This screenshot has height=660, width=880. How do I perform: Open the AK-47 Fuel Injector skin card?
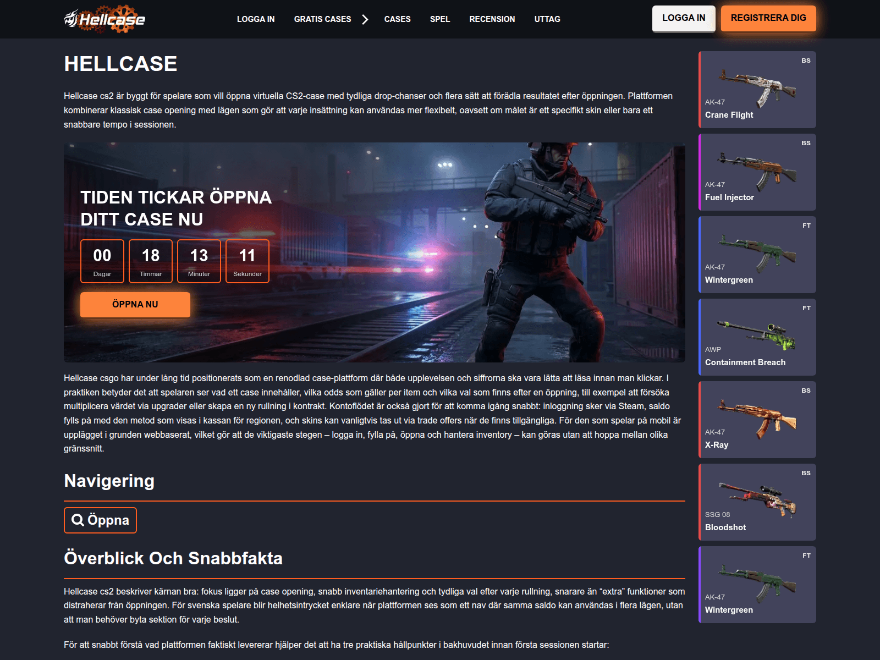pyautogui.click(x=757, y=172)
